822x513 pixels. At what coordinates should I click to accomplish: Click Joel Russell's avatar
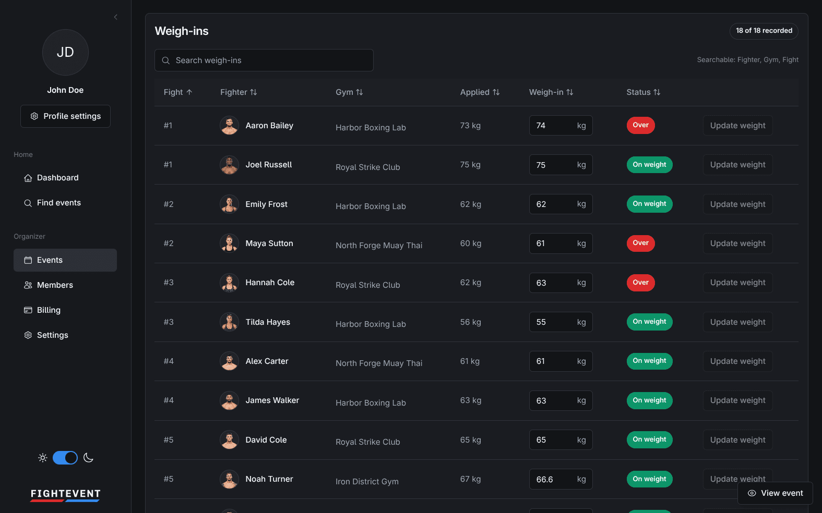(229, 165)
